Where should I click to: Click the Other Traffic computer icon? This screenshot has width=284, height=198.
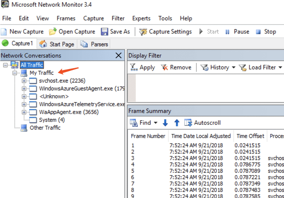point(24,128)
